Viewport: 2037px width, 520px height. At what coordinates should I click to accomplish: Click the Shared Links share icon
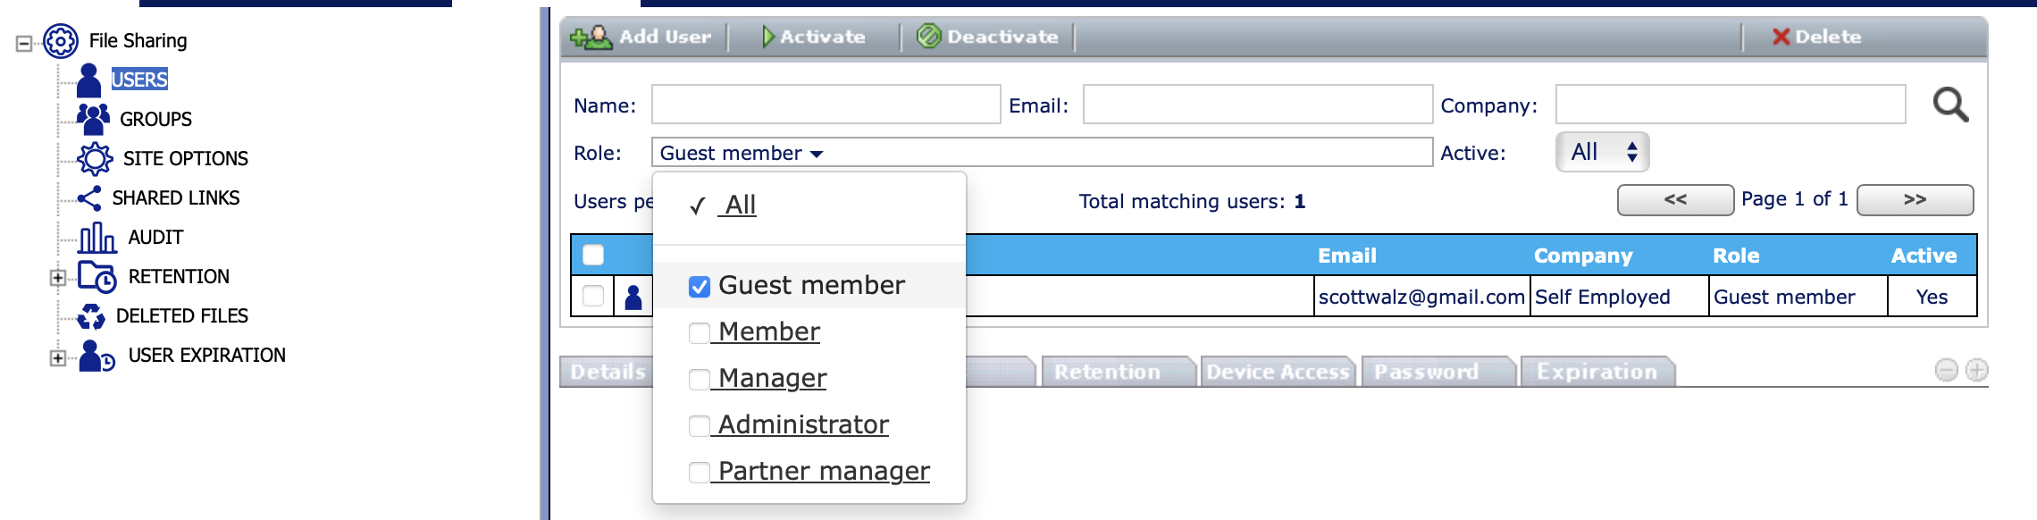89,198
